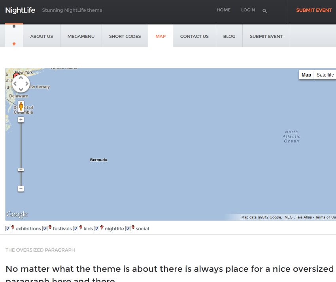Open the home tab with house icon

[x=14, y=35]
